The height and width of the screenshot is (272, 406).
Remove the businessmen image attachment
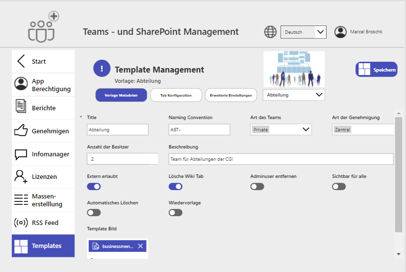[140, 246]
